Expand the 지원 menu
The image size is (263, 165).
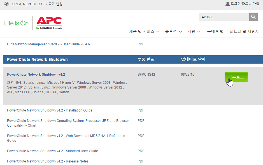click(194, 32)
